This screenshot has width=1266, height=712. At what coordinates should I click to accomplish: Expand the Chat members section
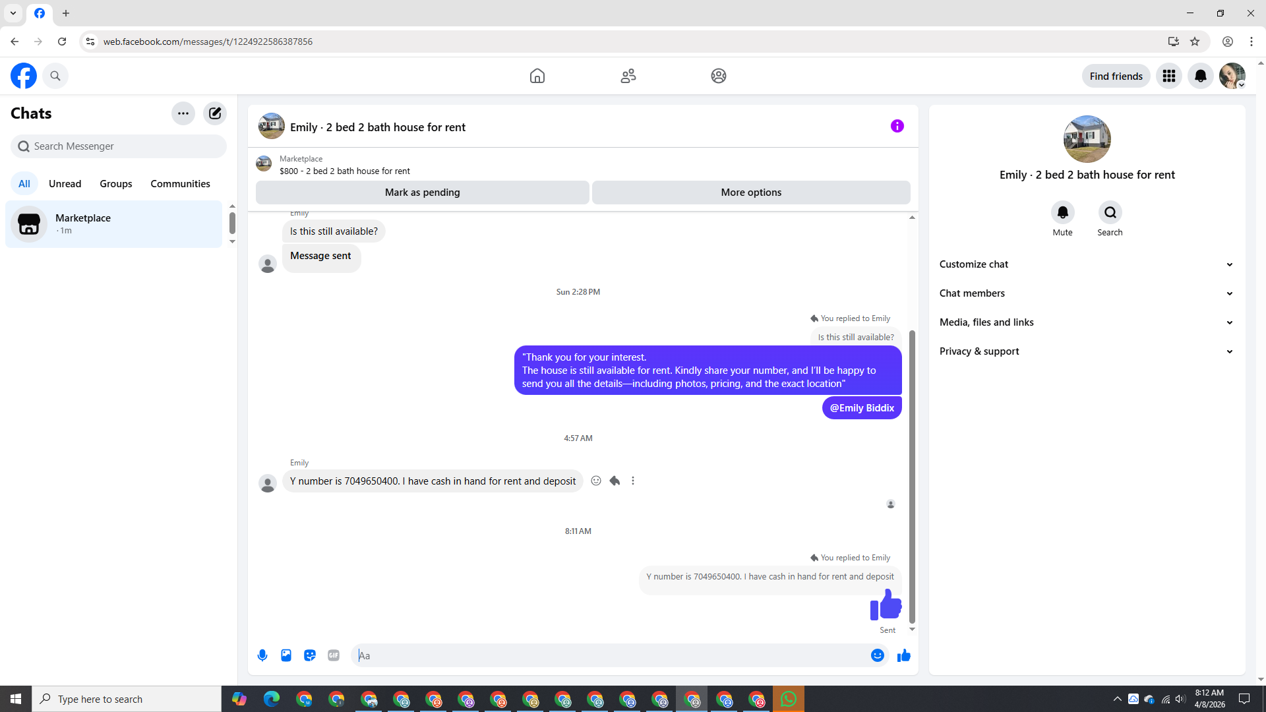(x=1086, y=293)
